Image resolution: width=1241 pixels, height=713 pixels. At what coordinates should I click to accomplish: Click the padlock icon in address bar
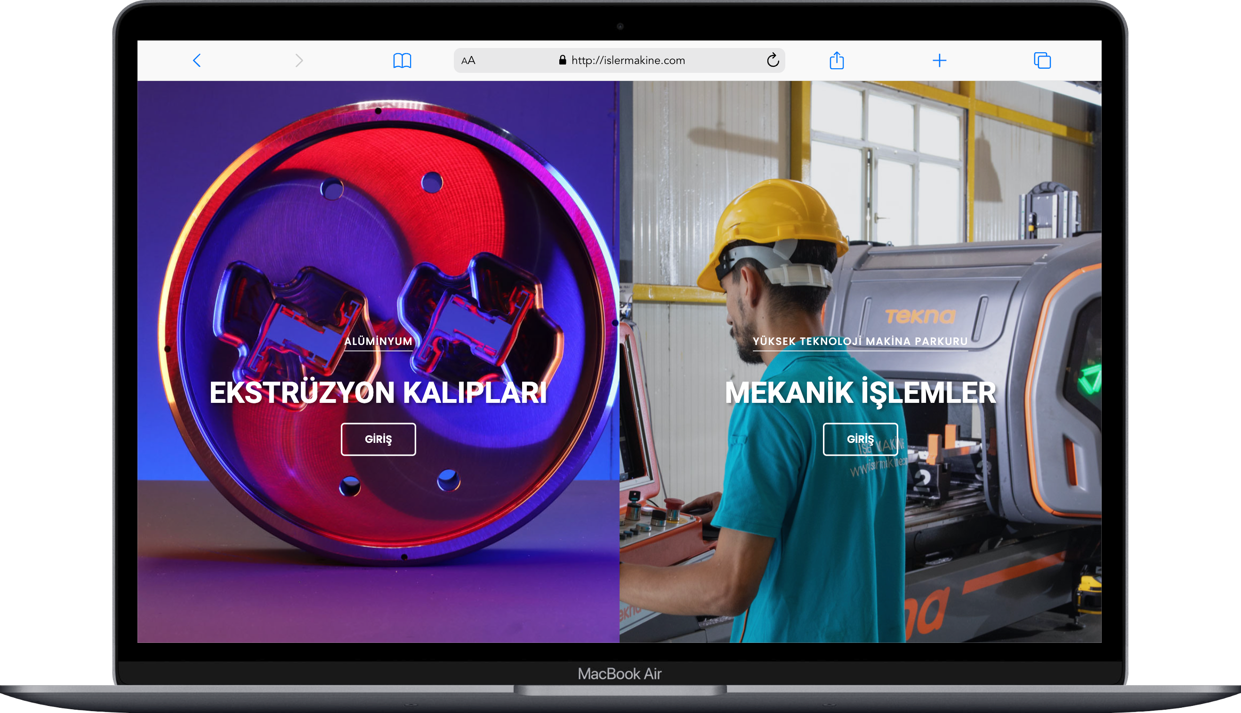coord(562,60)
